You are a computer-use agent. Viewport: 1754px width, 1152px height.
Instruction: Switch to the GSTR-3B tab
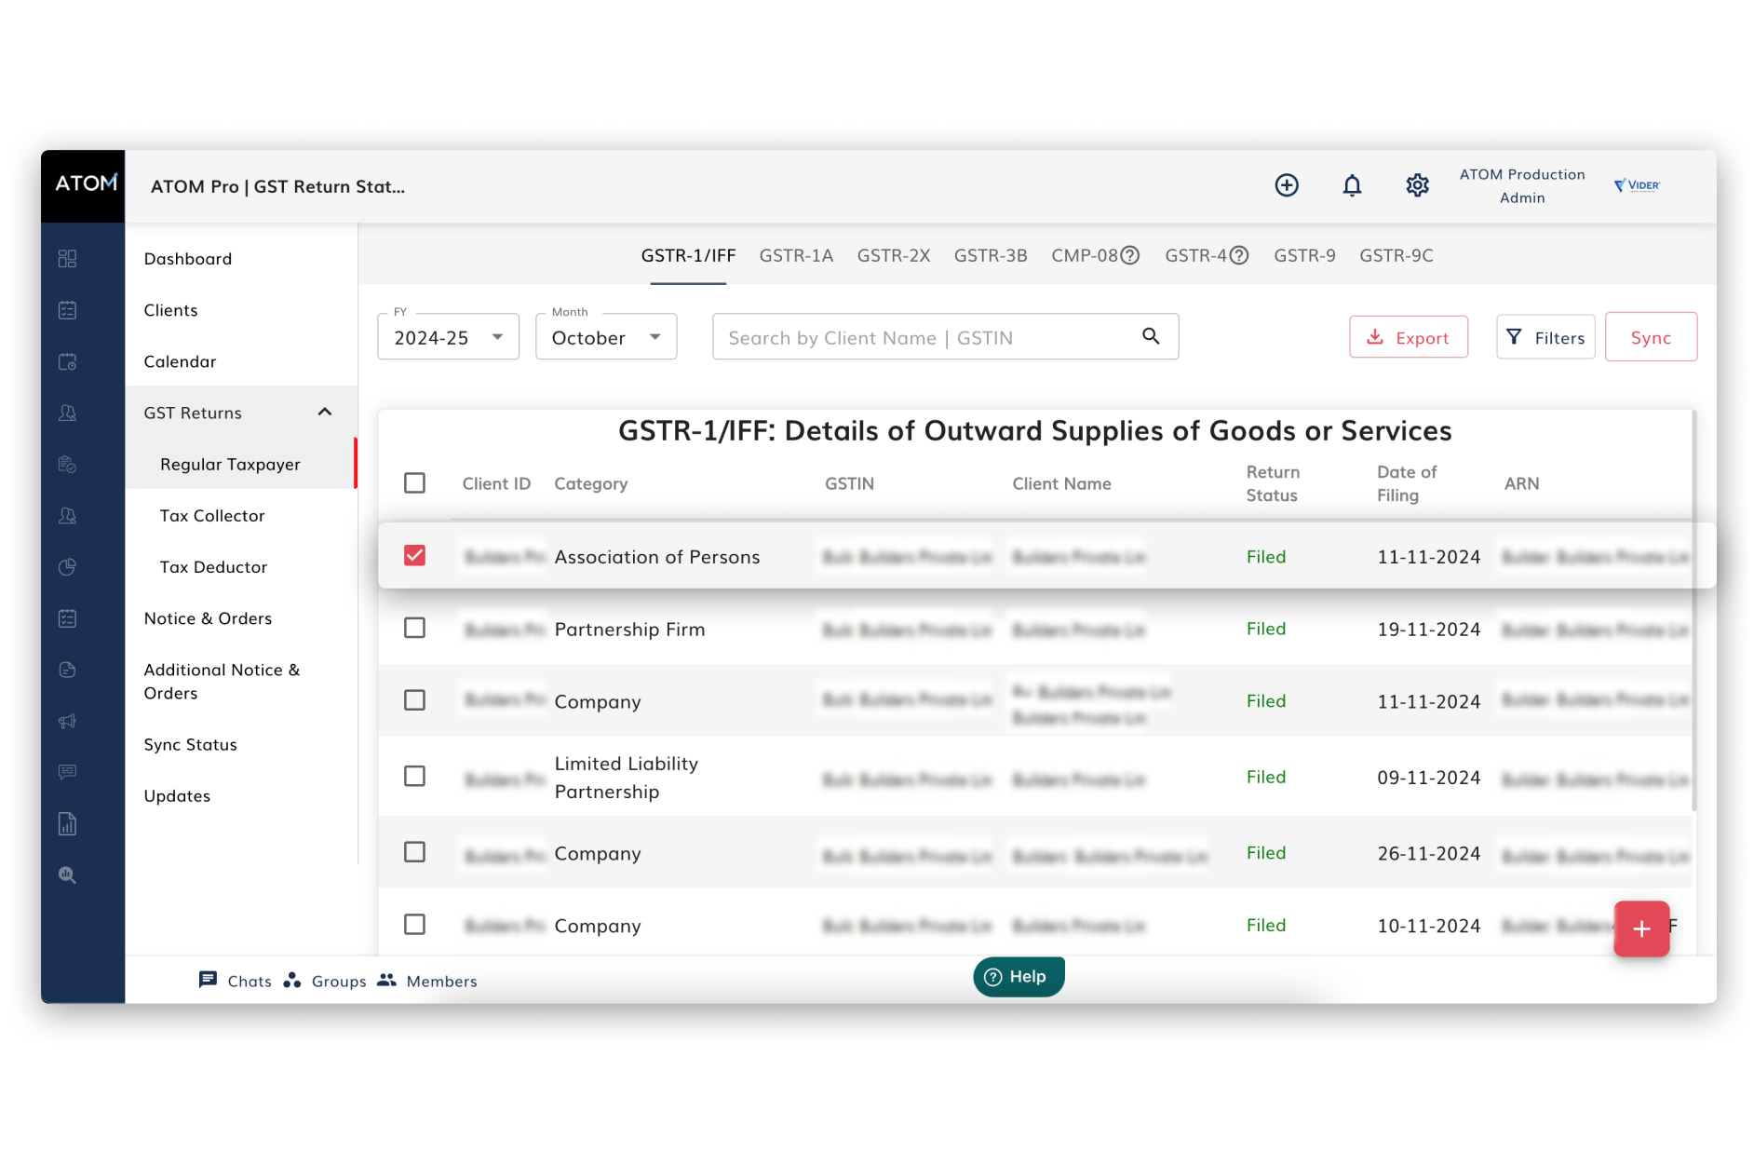click(991, 255)
